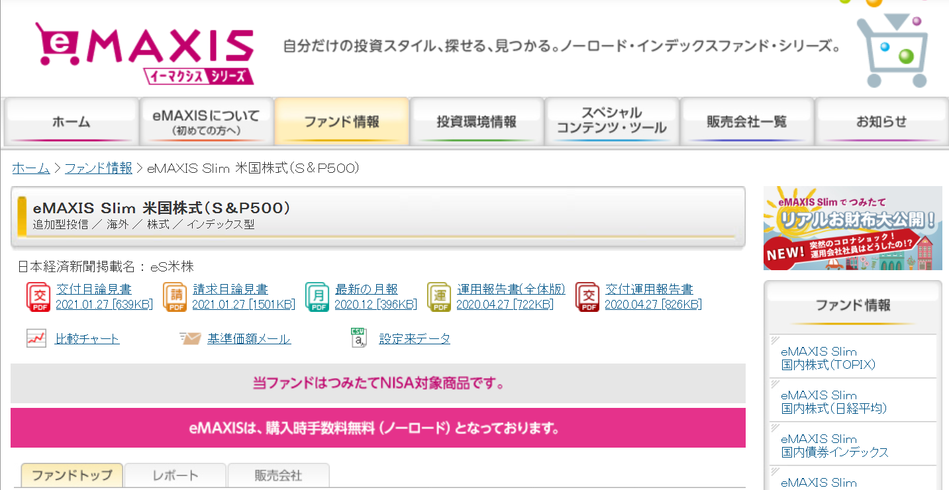
Task: Open the 請求目論見書 PDF icon
Action: (175, 297)
